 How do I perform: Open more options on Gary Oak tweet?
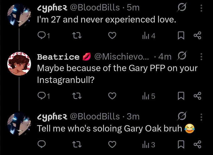(201, 117)
